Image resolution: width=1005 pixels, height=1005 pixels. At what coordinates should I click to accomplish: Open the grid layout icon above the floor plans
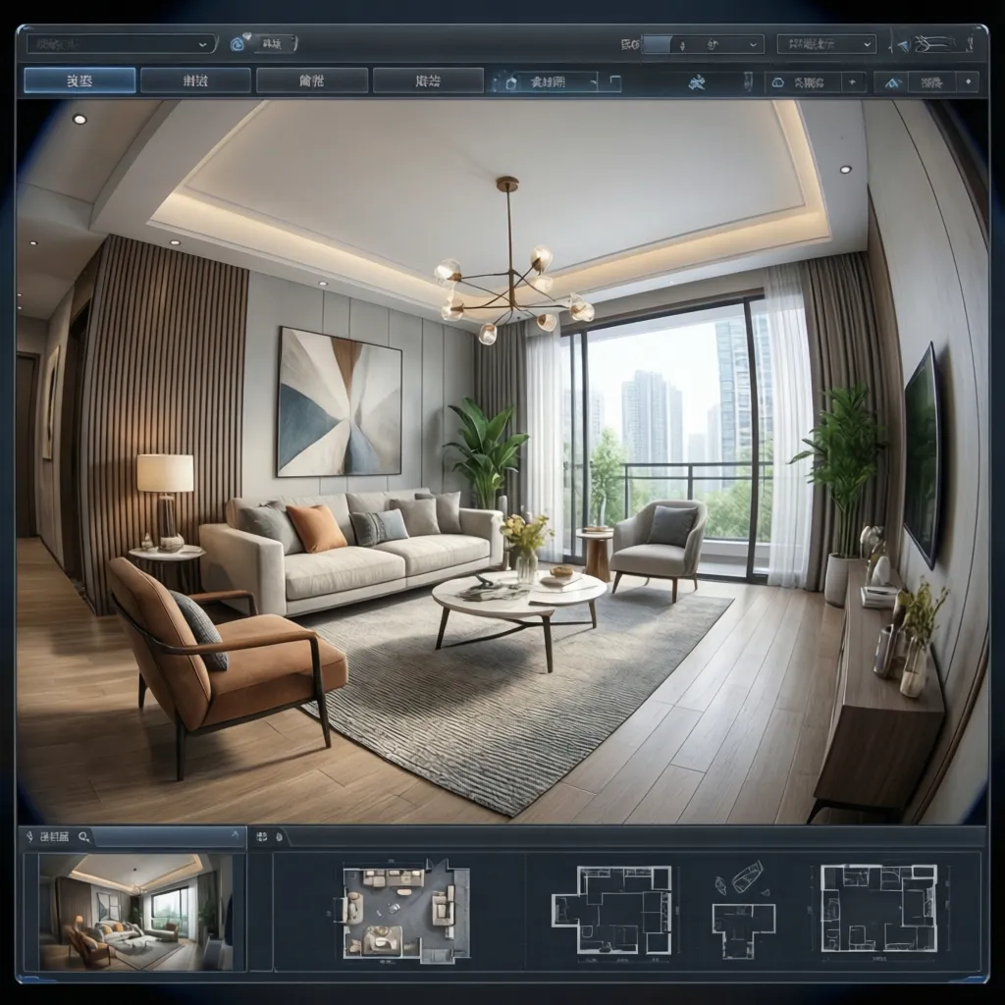click(x=262, y=835)
